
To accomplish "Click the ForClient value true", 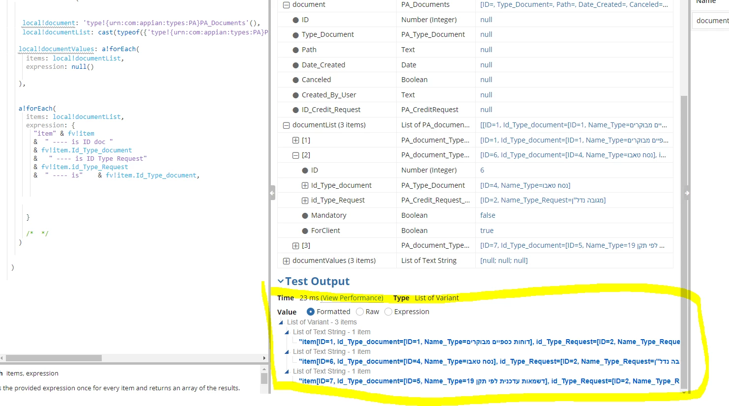I will click(x=487, y=231).
